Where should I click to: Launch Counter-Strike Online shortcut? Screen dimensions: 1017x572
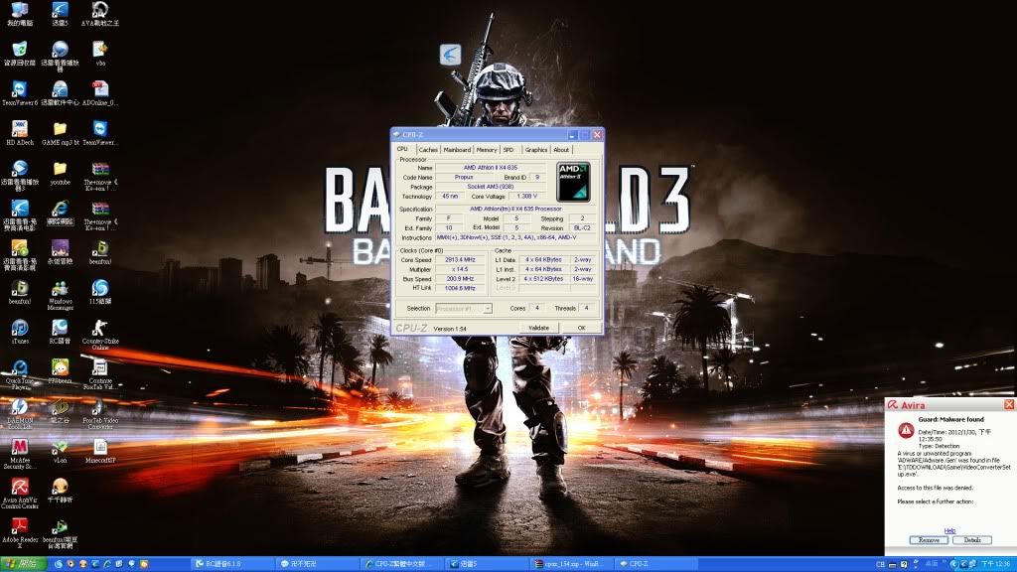click(x=100, y=334)
